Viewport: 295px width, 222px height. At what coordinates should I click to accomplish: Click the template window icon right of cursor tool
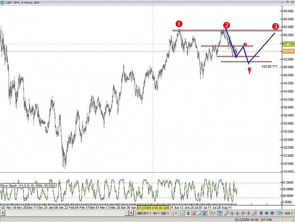219,213
